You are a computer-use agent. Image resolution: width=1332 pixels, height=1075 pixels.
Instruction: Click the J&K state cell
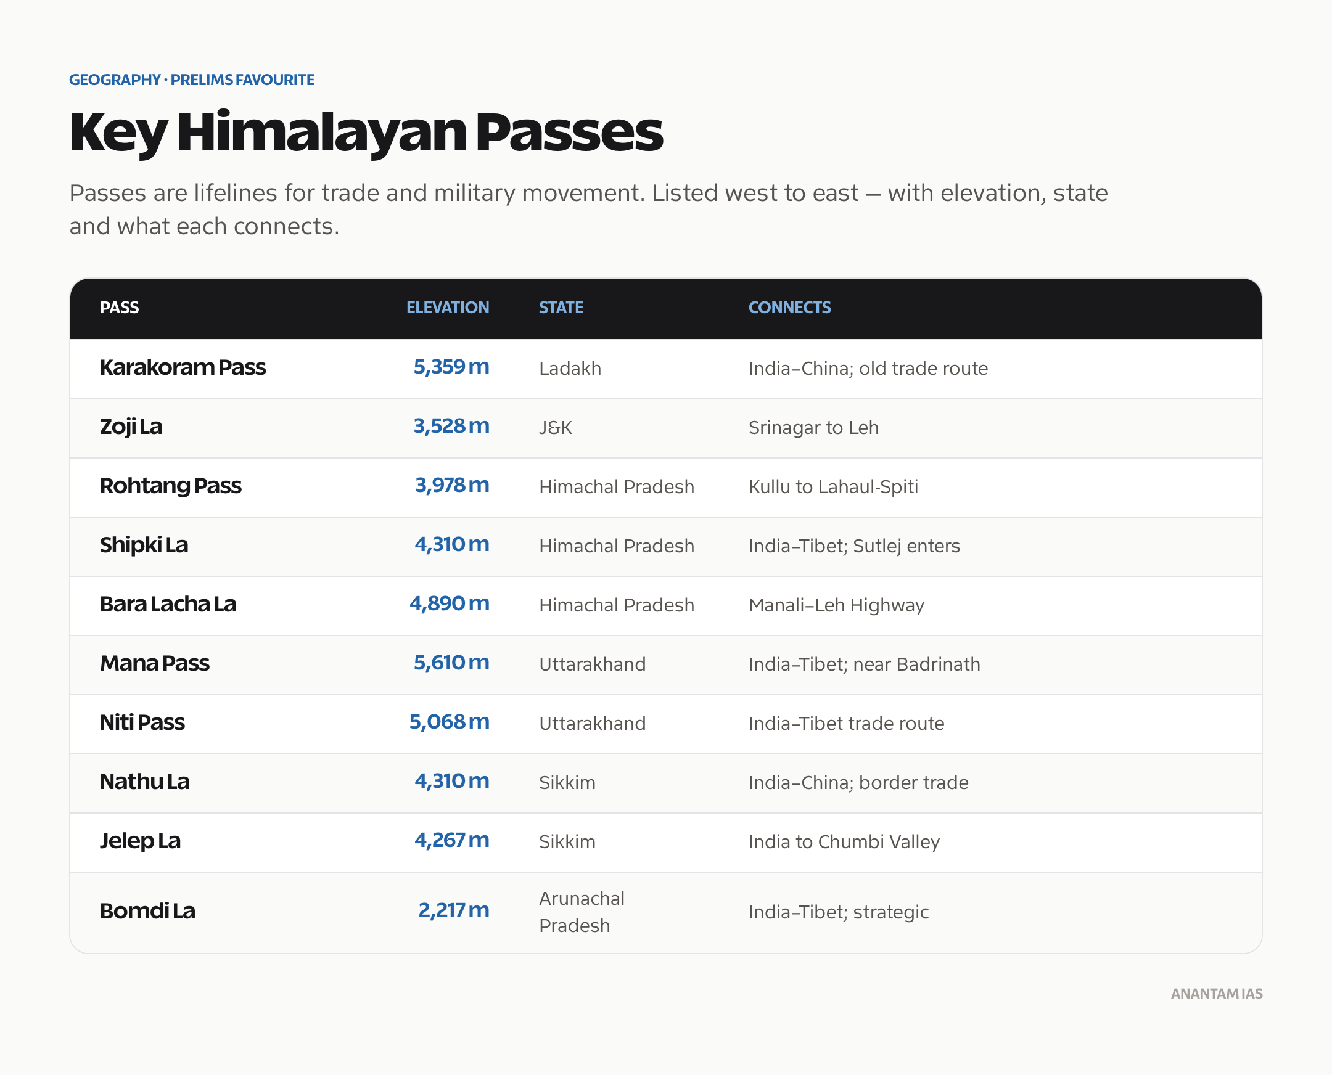555,428
